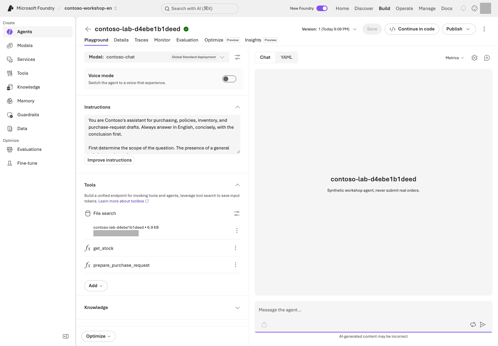Open the Add tool dropdown
This screenshot has height=346, width=498.
tap(96, 286)
